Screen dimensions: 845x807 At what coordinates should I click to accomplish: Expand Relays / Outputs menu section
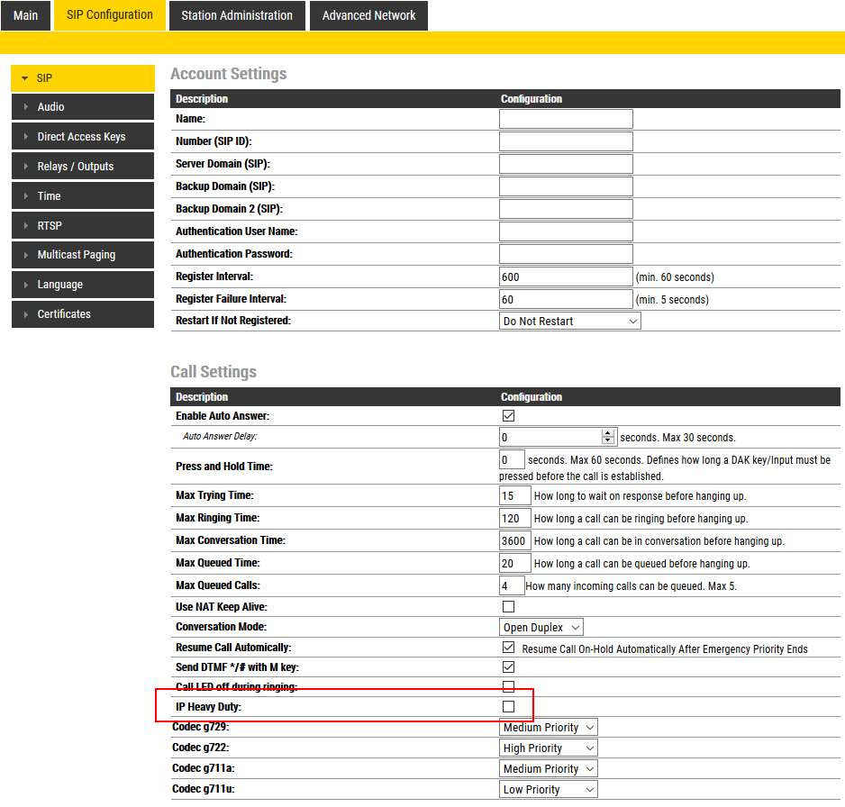click(x=82, y=167)
